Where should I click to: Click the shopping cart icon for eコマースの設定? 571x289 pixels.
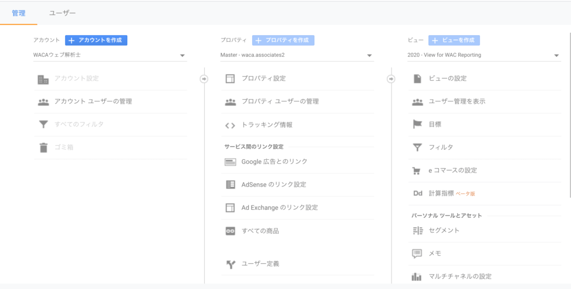(416, 170)
